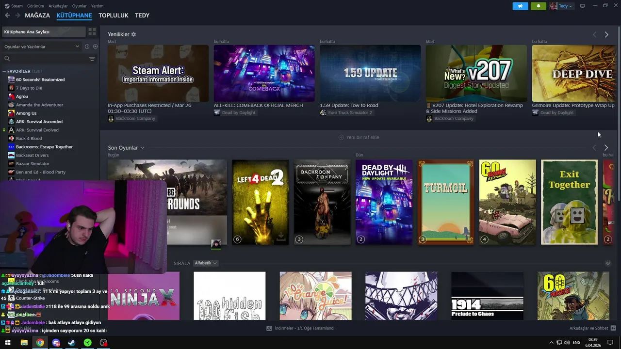The height and width of the screenshot is (349, 621).
Task: Sort library by recent activity clock icon
Action: tap(87, 47)
